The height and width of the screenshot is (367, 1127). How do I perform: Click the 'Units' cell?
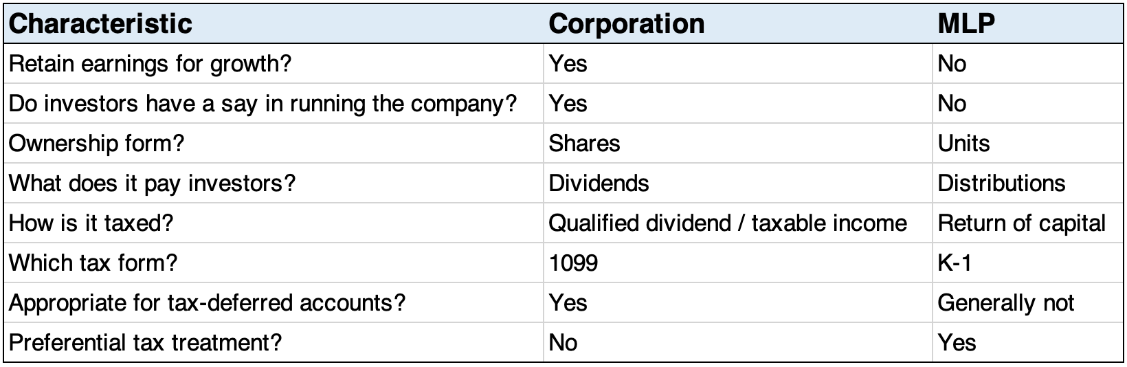pos(963,144)
